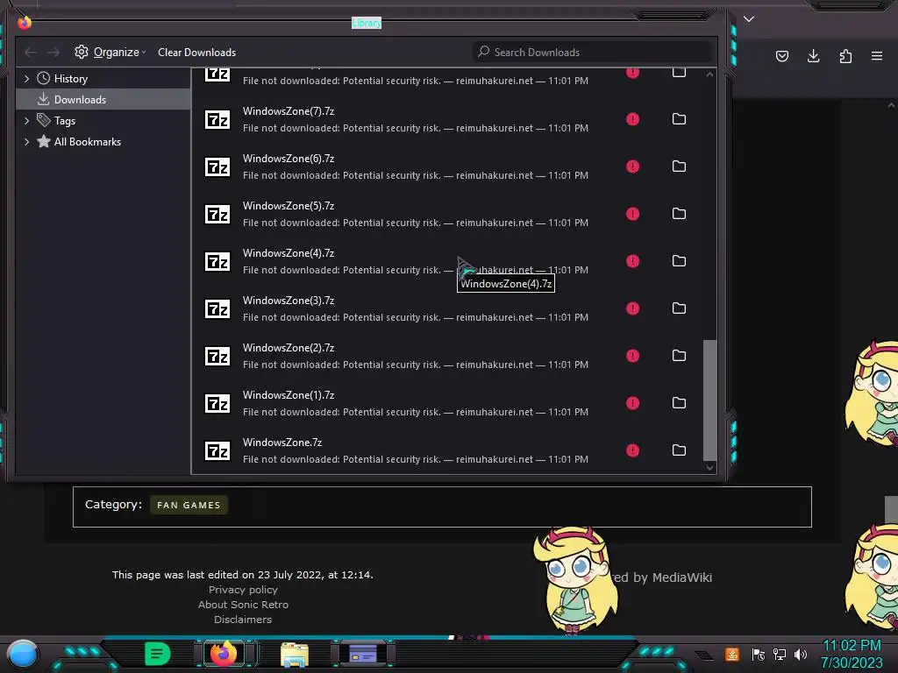Show WindowsZone.7z in folder

[679, 450]
